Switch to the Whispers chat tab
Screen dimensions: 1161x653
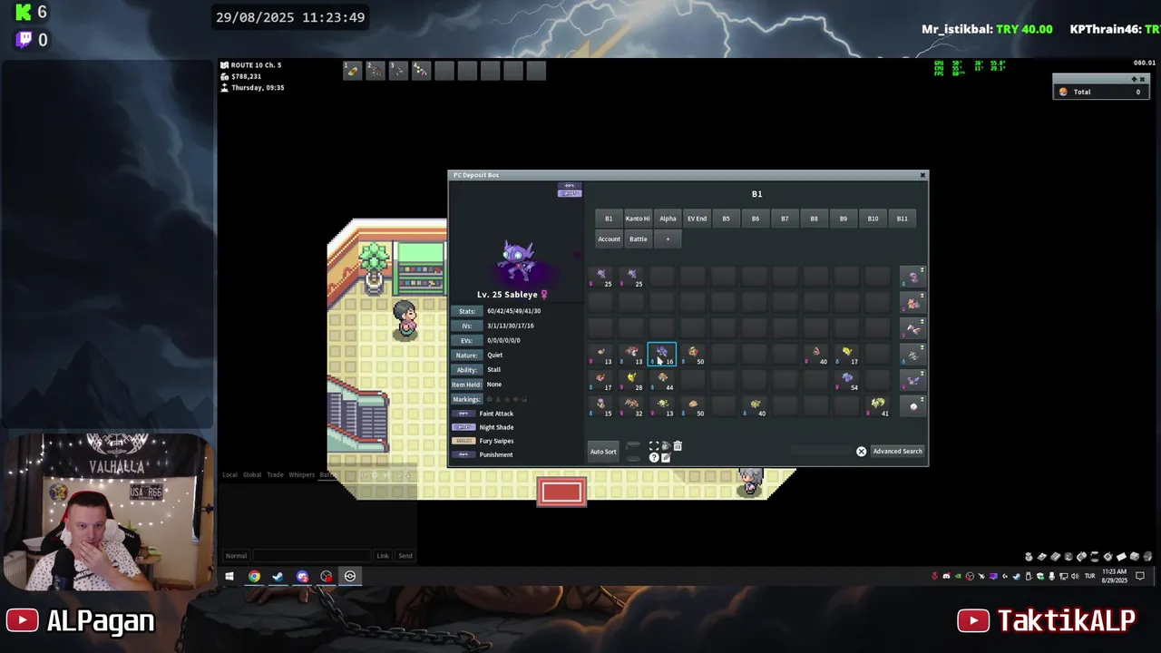tap(302, 474)
